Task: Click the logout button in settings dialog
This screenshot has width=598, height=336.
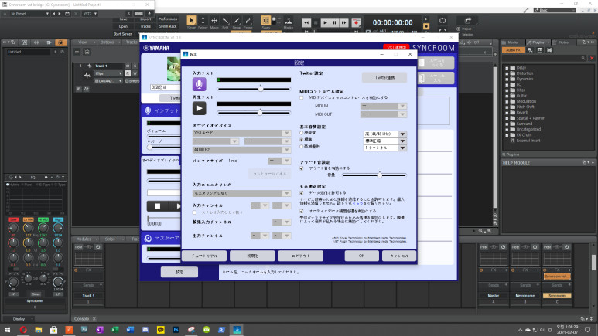Action: coord(301,256)
